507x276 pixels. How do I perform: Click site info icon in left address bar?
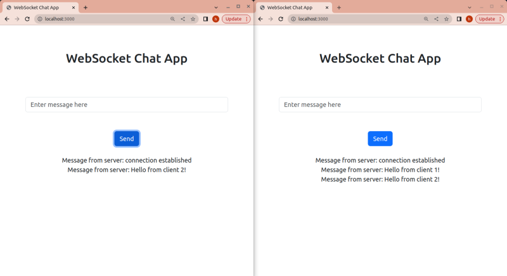point(40,19)
